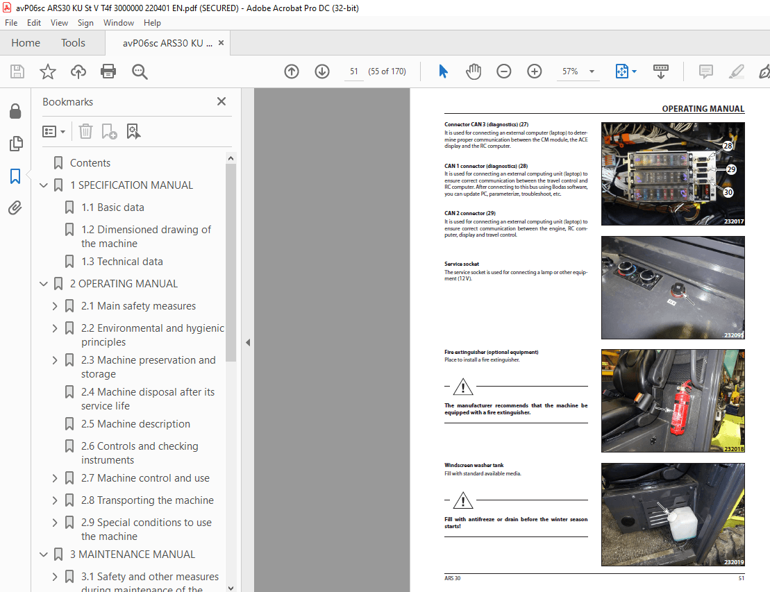Delete the selected bookmark using the trash icon

point(85,131)
